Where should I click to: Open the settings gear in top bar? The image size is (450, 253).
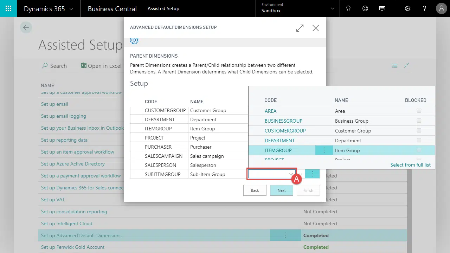pos(408,8)
